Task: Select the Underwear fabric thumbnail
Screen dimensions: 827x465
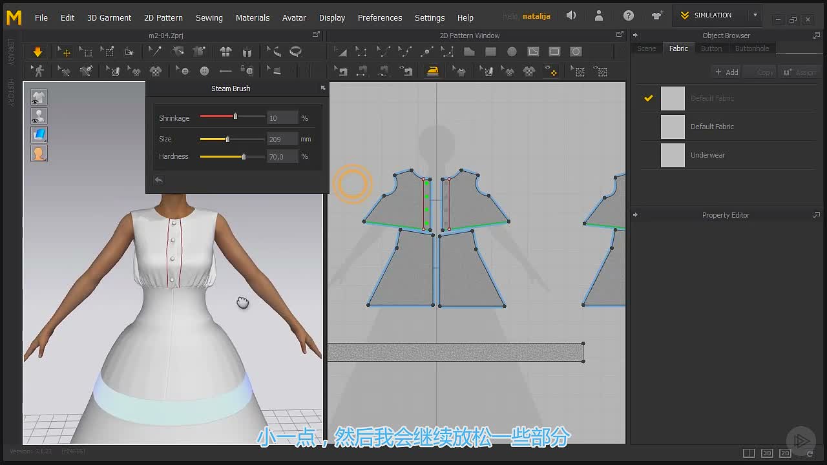Action: [673, 155]
